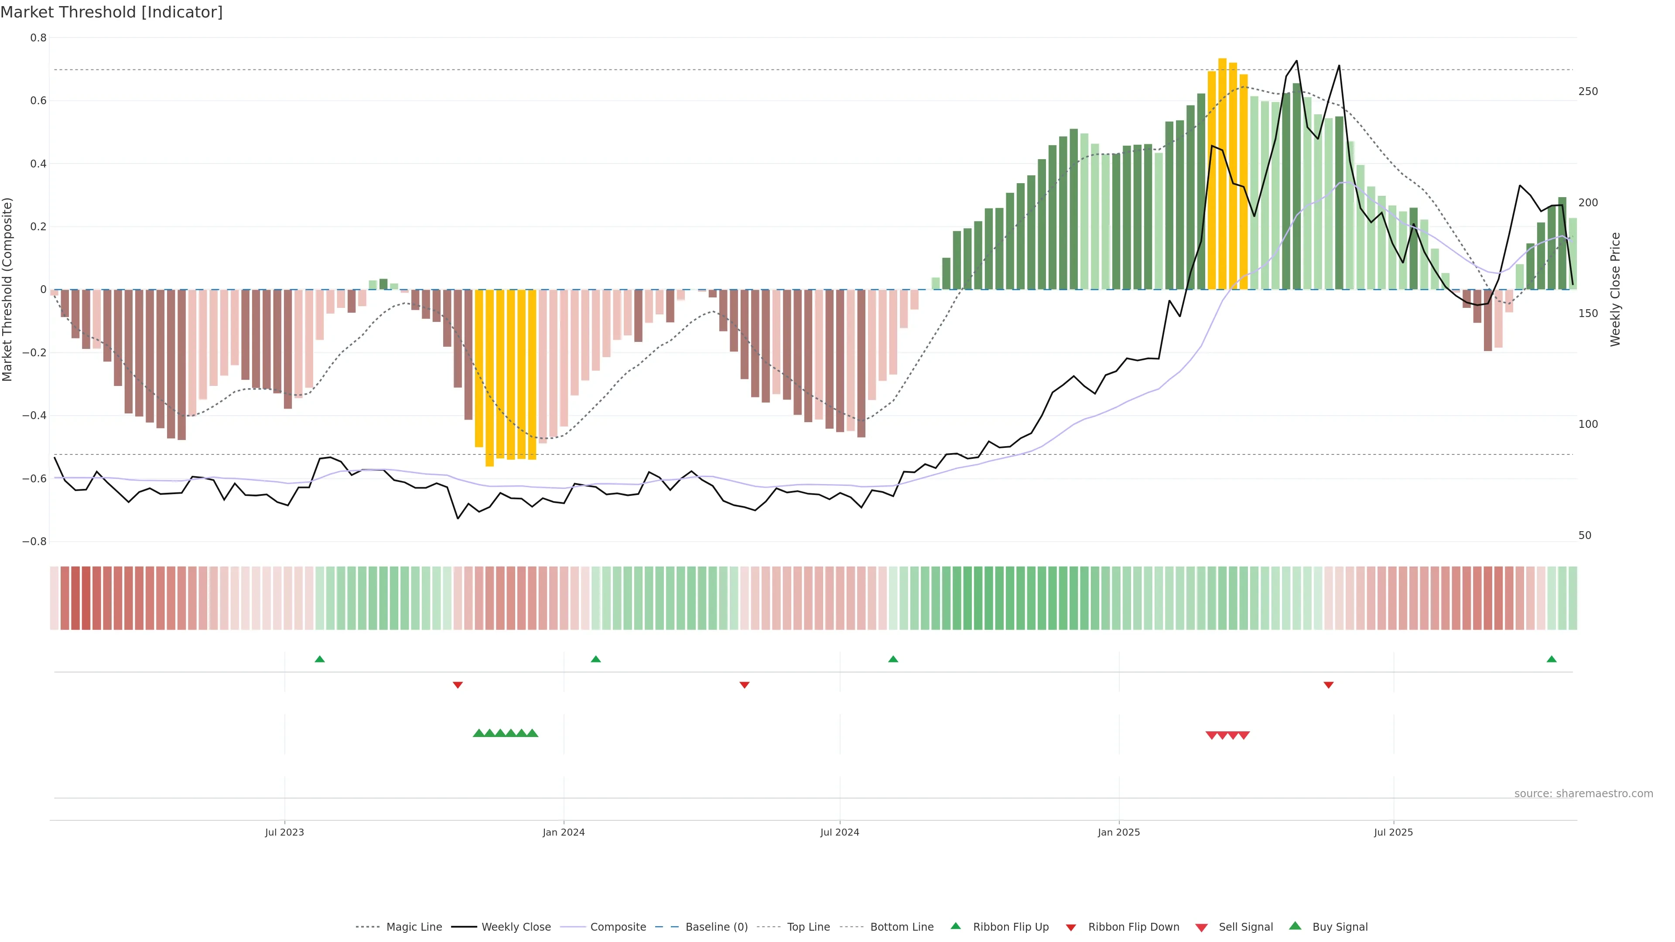Click the Jul 2023 x-axis label
The height and width of the screenshot is (942, 1675).
pyautogui.click(x=284, y=832)
